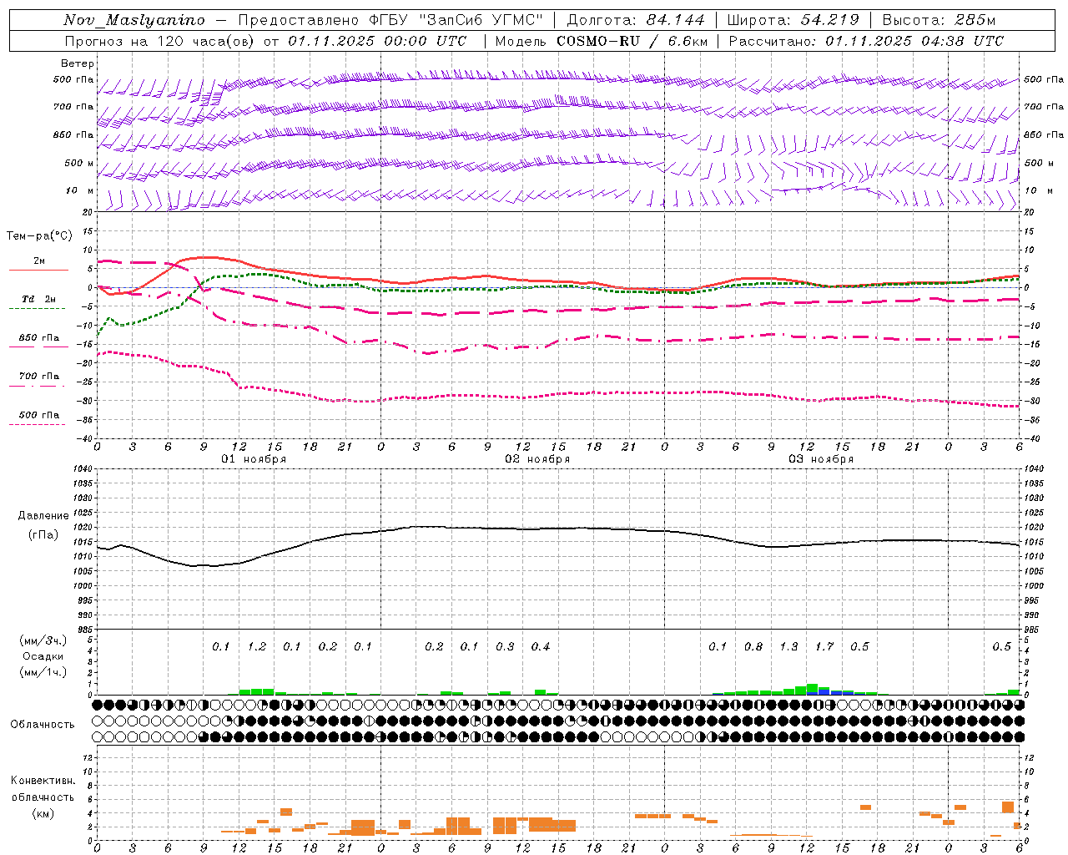Viewport: 1068px width, 855px height.
Task: Select the elevation text Высота: 285м
Action: (x=939, y=20)
